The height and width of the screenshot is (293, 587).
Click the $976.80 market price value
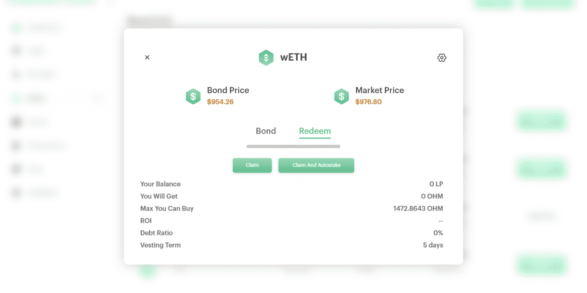pyautogui.click(x=368, y=102)
